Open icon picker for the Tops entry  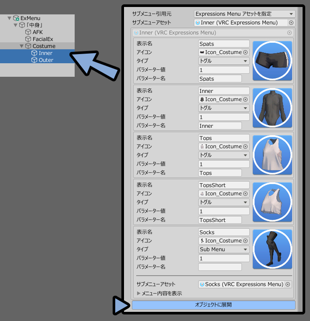245,147
